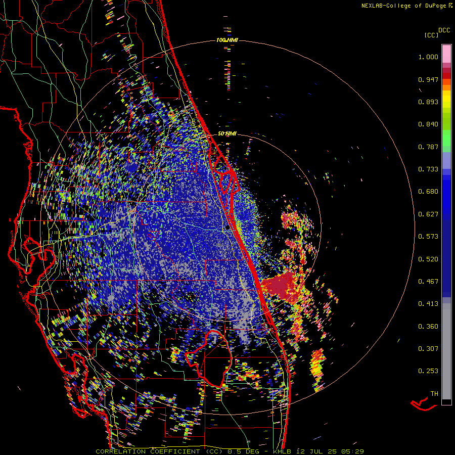
Task: Select the 0.627 scale value
Action: pyautogui.click(x=428, y=214)
